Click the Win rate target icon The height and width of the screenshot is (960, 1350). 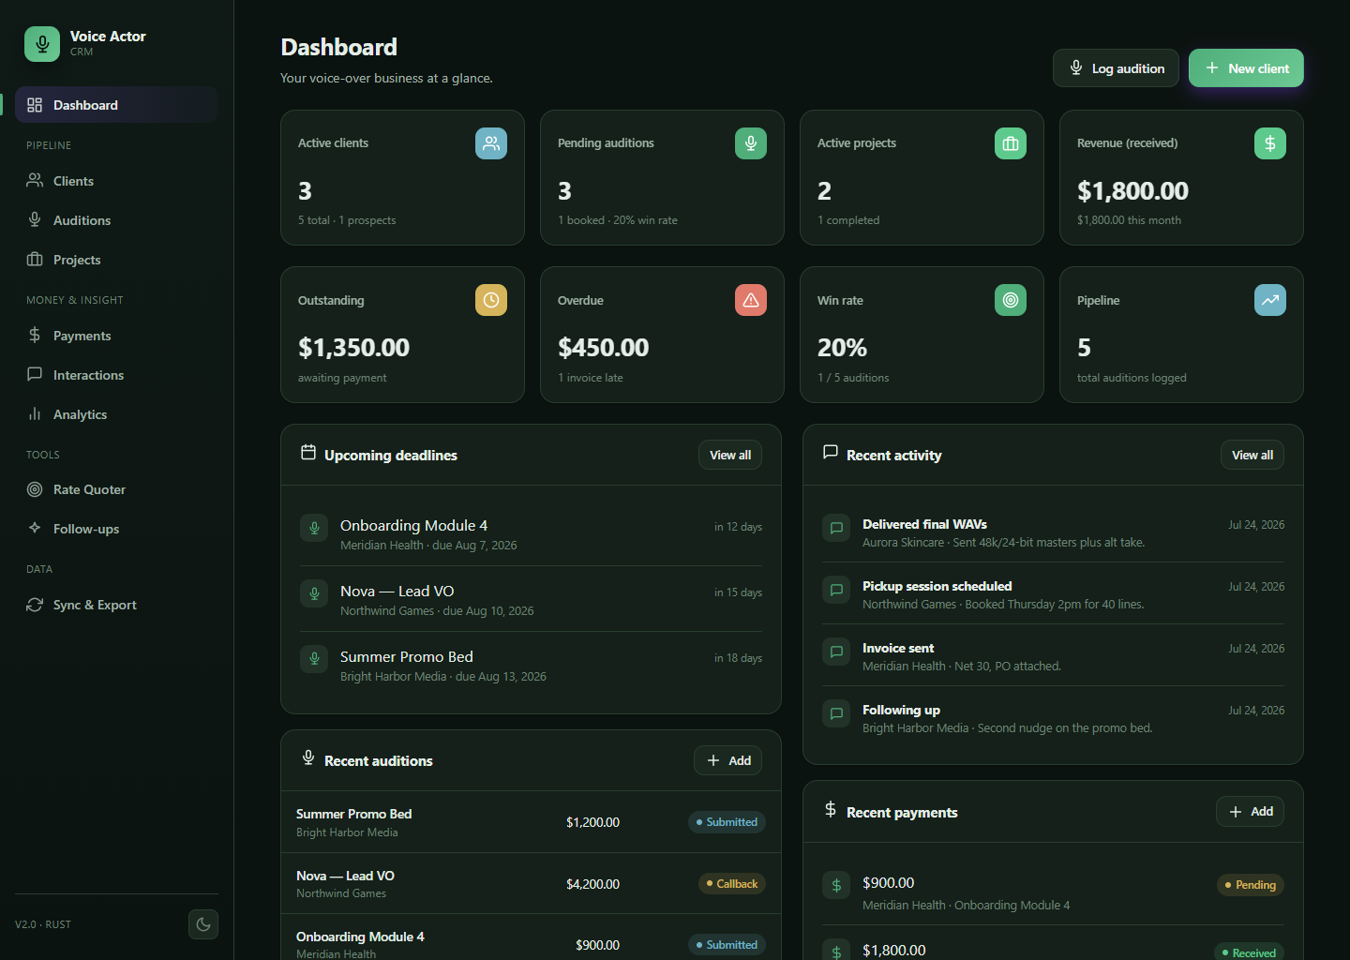pyautogui.click(x=1011, y=300)
